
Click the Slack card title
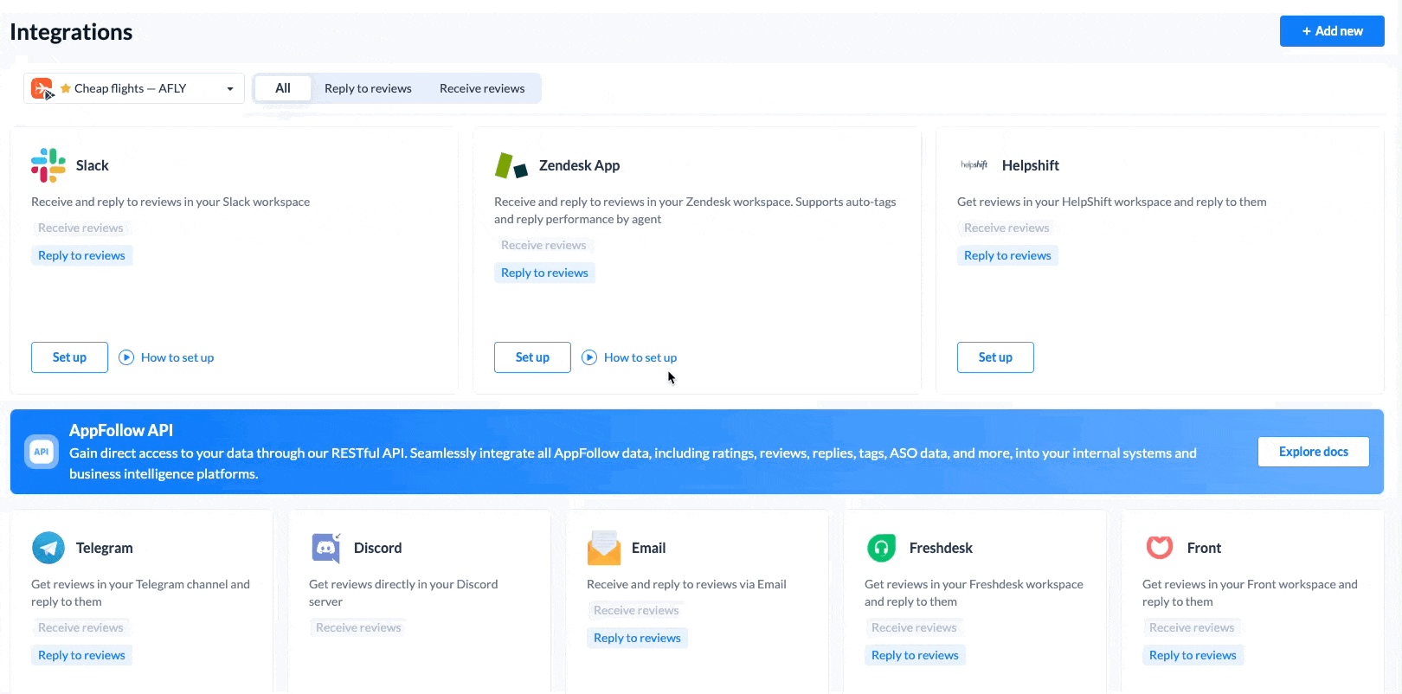(x=92, y=165)
